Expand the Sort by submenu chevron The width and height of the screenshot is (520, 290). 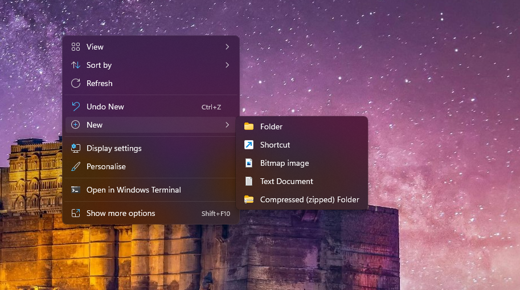[227, 65]
